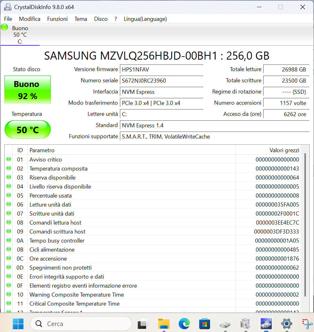This screenshot has height=332, width=314.
Task: Click the firmware version field HPS1NFAV
Action: [x=161, y=70]
